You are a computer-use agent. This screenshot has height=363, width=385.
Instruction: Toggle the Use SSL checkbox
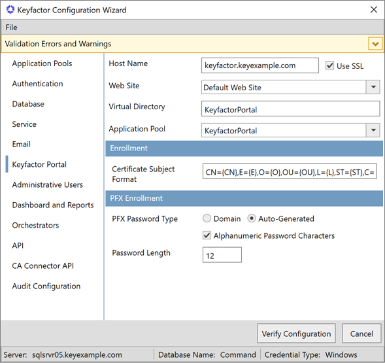click(x=329, y=66)
